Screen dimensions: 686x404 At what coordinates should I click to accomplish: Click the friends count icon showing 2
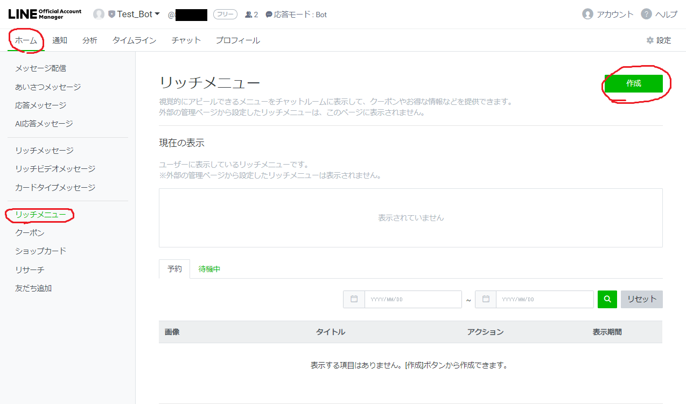point(249,15)
